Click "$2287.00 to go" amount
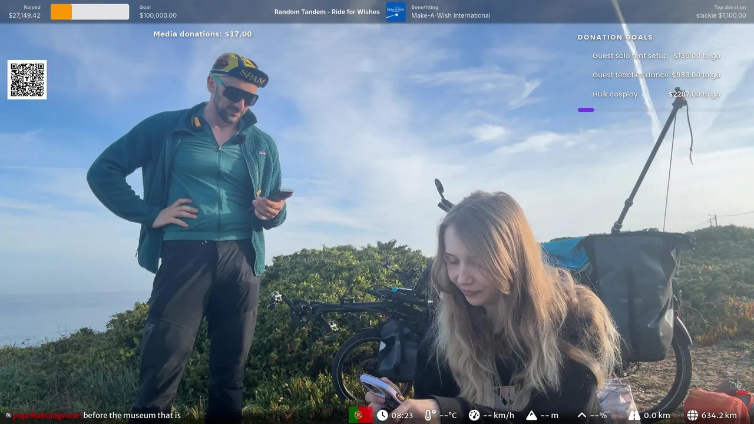 (x=695, y=94)
